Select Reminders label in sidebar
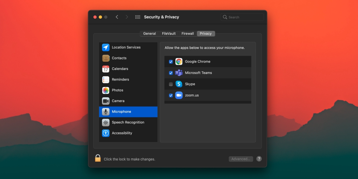 pos(121,80)
